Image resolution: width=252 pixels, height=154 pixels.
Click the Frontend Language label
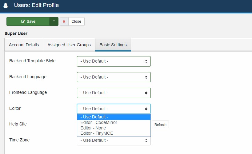point(28,92)
